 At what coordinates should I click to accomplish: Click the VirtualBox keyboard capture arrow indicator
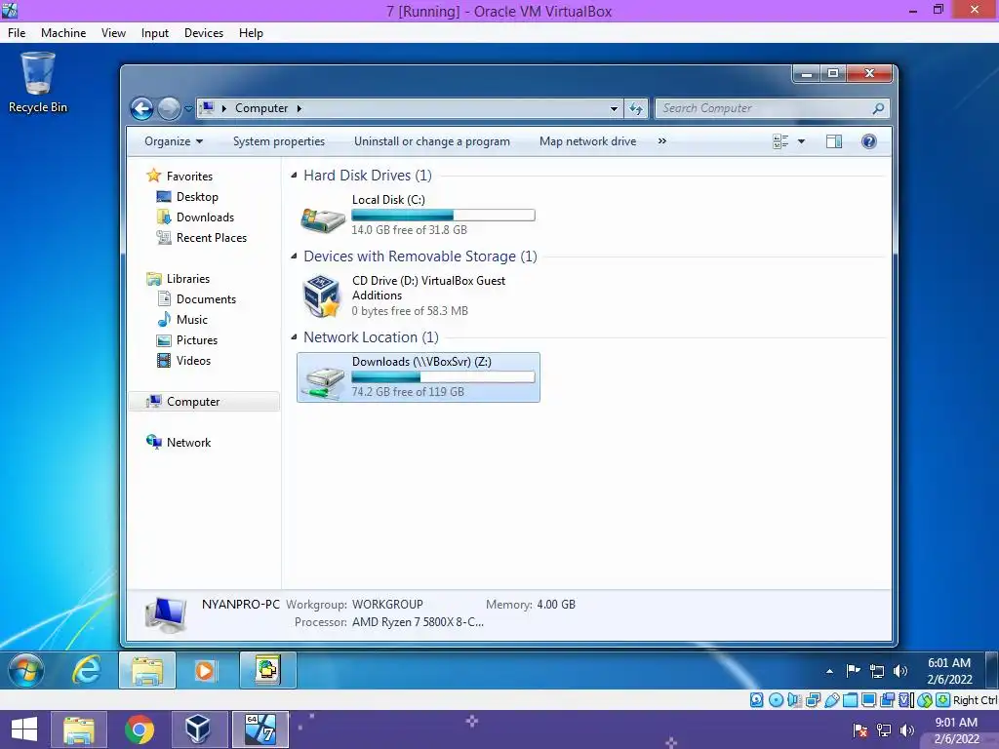point(943,700)
